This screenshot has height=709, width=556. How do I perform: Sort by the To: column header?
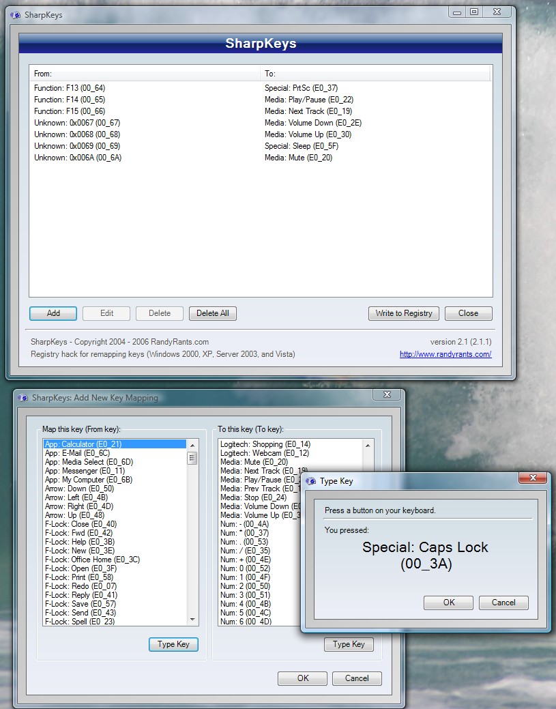(375, 74)
